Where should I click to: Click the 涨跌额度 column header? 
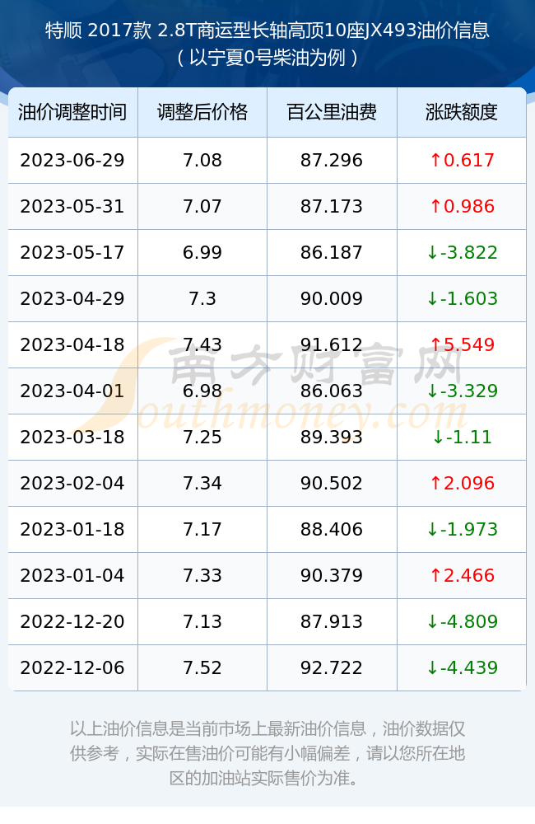[x=462, y=112]
